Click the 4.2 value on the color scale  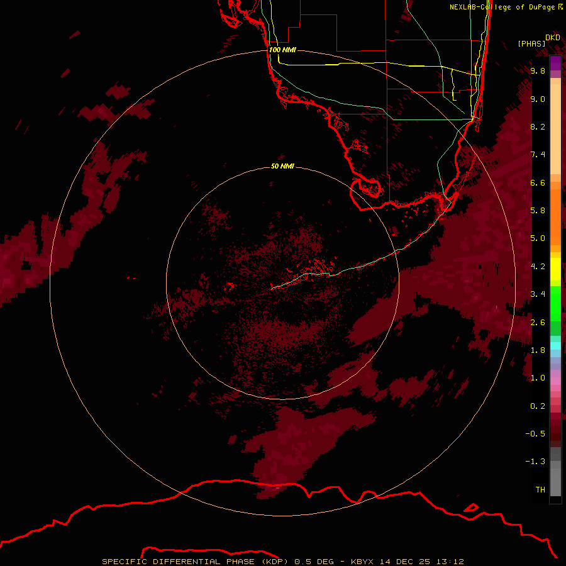[538, 267]
